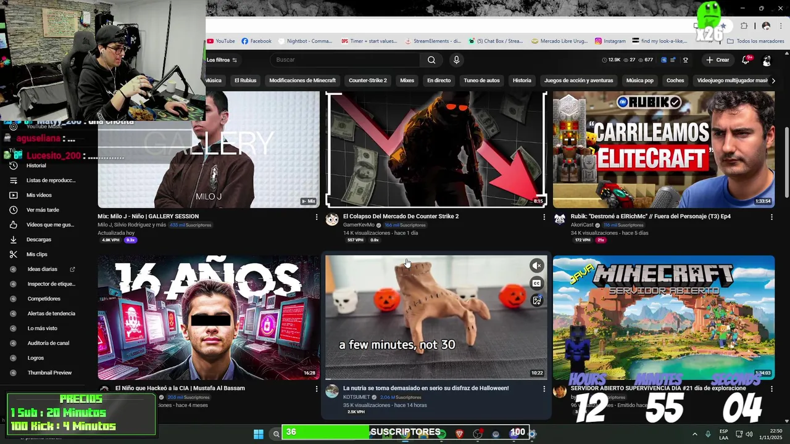The width and height of the screenshot is (790, 444).
Task: Select the El Rubius chip
Action: click(x=245, y=80)
